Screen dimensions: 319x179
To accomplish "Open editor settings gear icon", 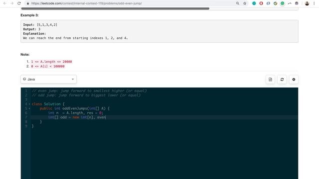I will (294, 80).
